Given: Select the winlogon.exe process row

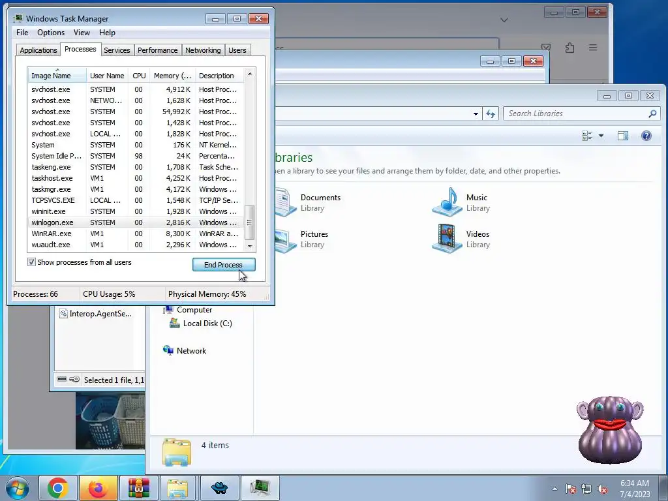Looking at the screenshot, I should tap(136, 222).
